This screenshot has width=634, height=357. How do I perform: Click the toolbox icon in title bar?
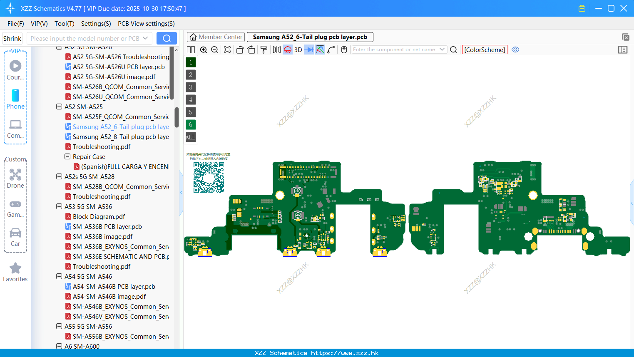pyautogui.click(x=582, y=8)
